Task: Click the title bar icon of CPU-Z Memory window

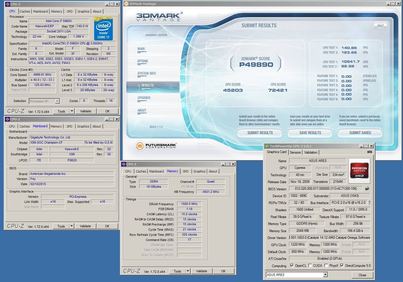Action: tap(124, 164)
